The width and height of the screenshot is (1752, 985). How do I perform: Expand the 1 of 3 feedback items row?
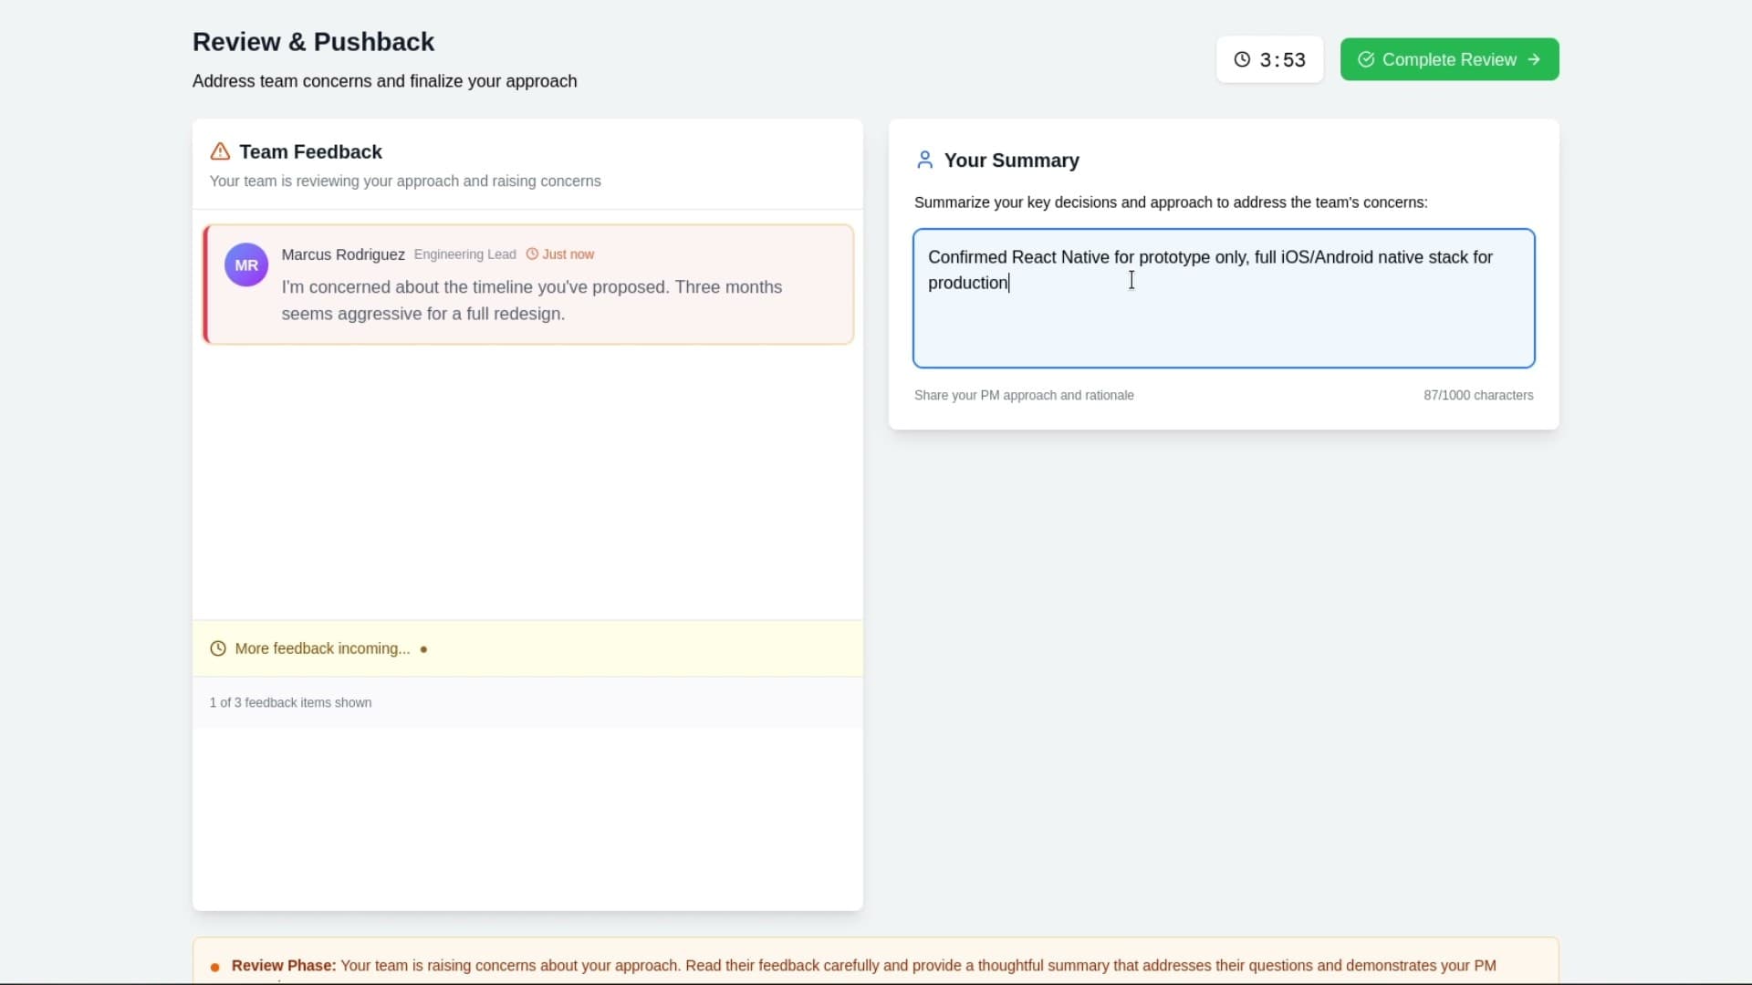(527, 702)
